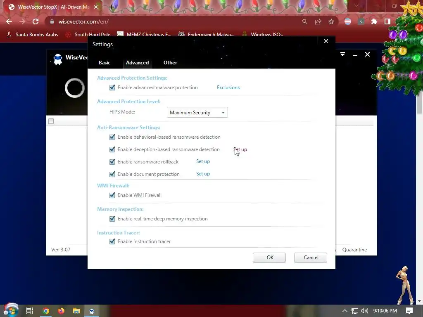The width and height of the screenshot is (423, 317).
Task: Toggle real-time deep memory inspection checkbox
Action: [x=112, y=219]
